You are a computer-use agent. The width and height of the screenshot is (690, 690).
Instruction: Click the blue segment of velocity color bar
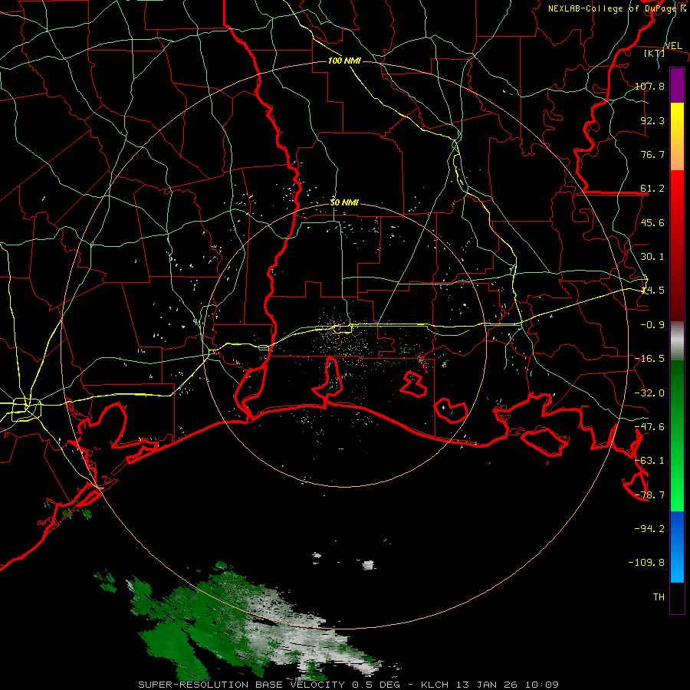pyautogui.click(x=677, y=547)
